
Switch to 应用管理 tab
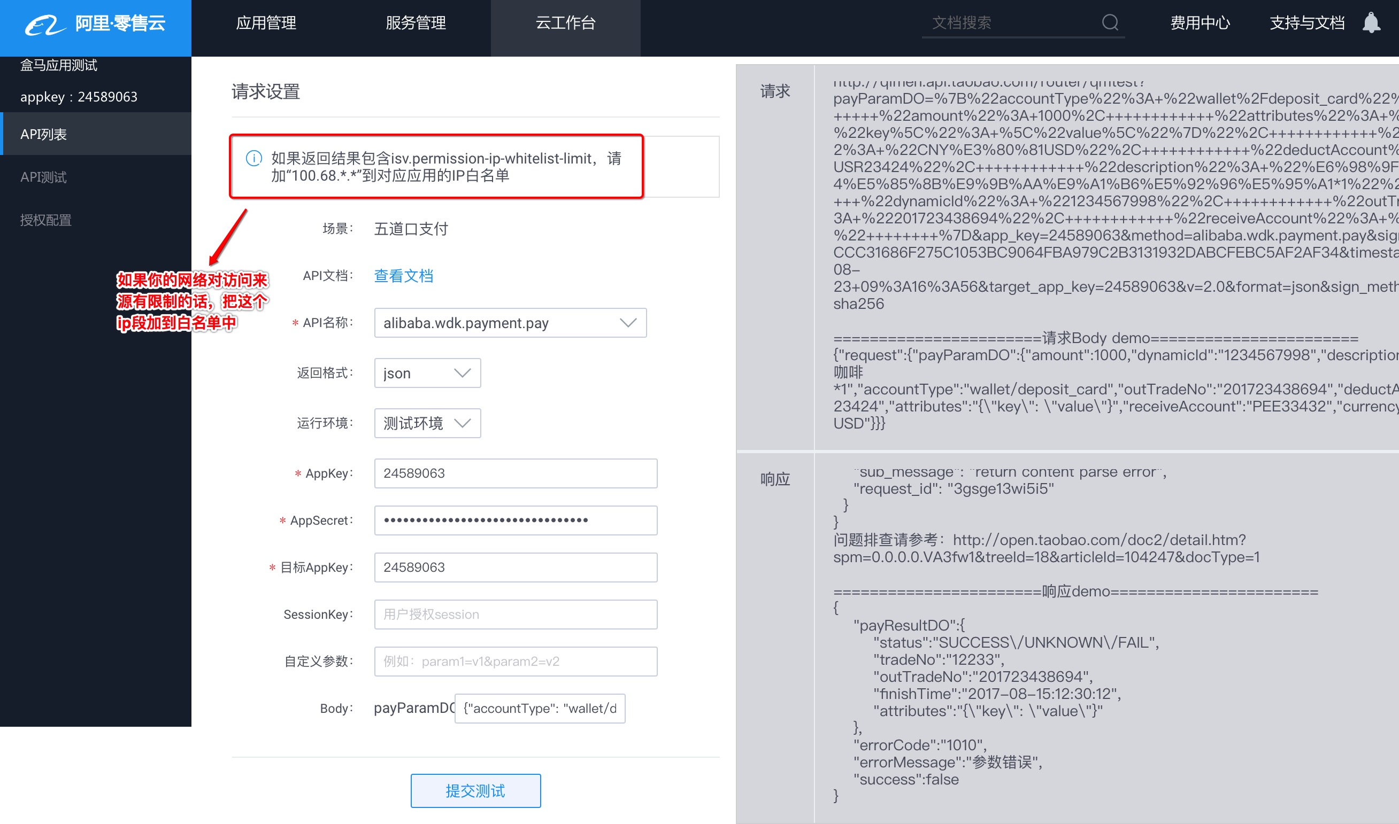pos(266,23)
